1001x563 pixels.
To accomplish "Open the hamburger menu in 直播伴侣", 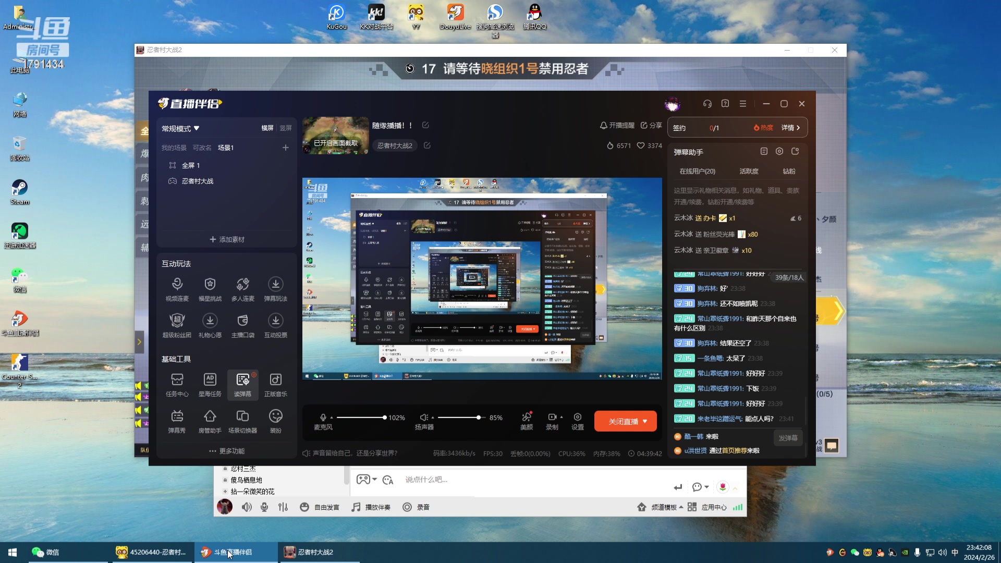I will tap(743, 104).
